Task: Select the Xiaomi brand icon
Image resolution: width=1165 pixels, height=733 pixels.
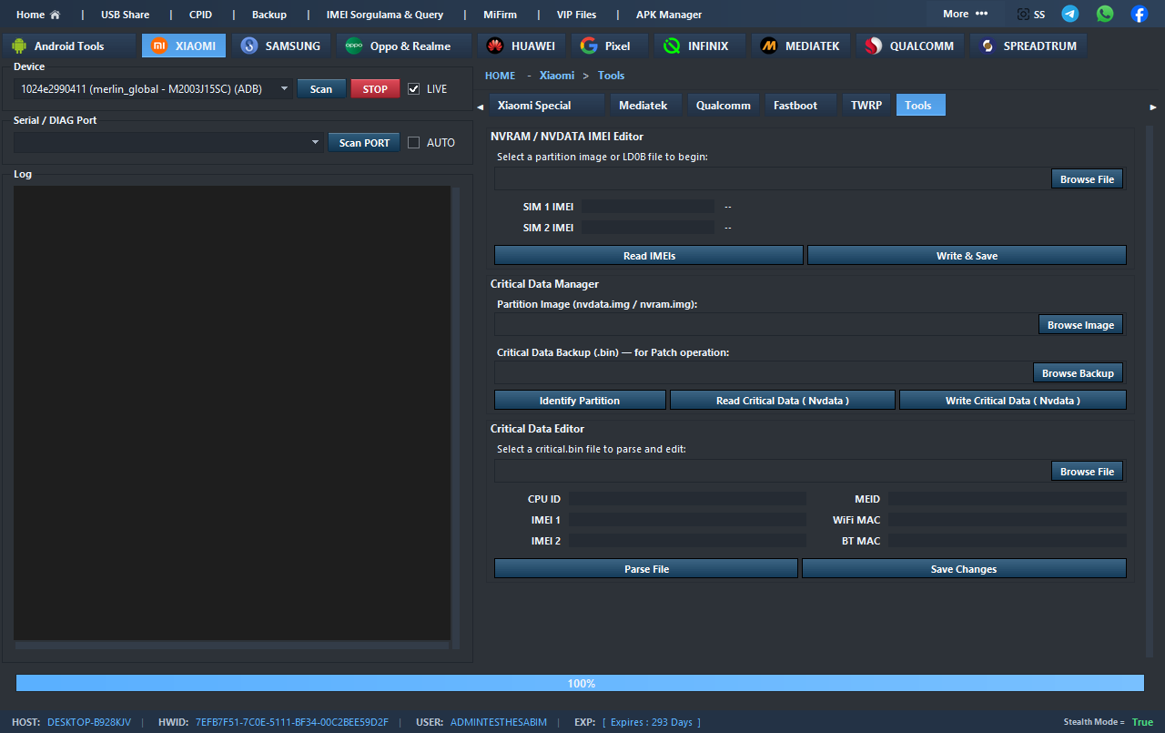Action: coord(159,46)
